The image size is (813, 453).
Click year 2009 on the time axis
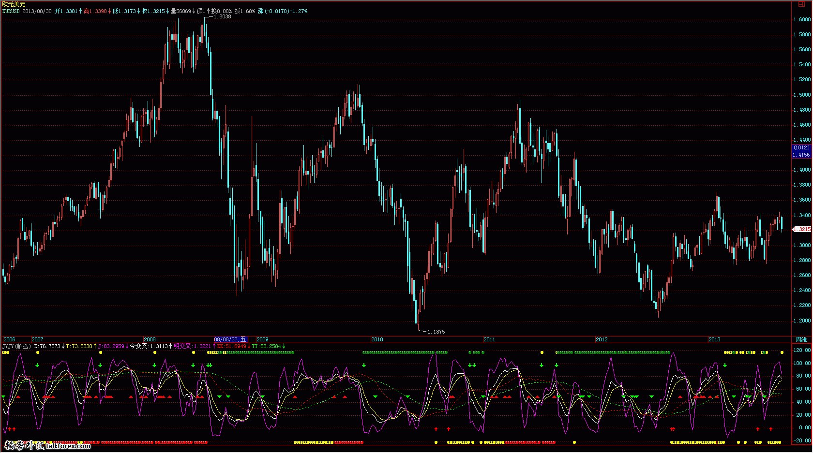click(x=262, y=339)
